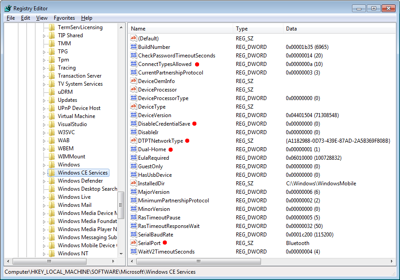This screenshot has width=400, height=280.
Task: Sort values by the Type column header
Action: tap(258, 29)
